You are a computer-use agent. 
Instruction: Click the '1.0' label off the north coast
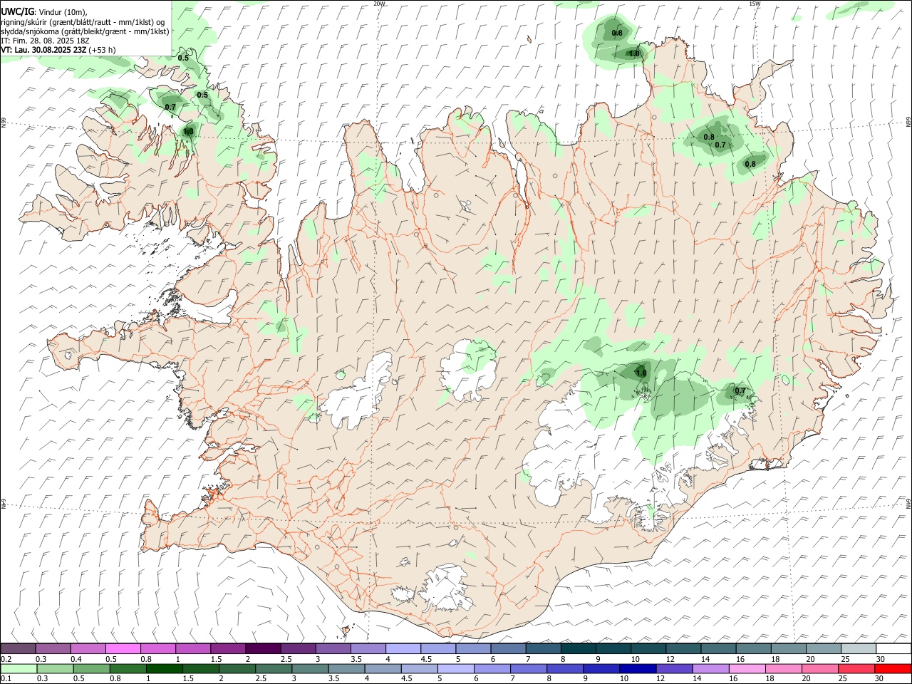tap(634, 53)
